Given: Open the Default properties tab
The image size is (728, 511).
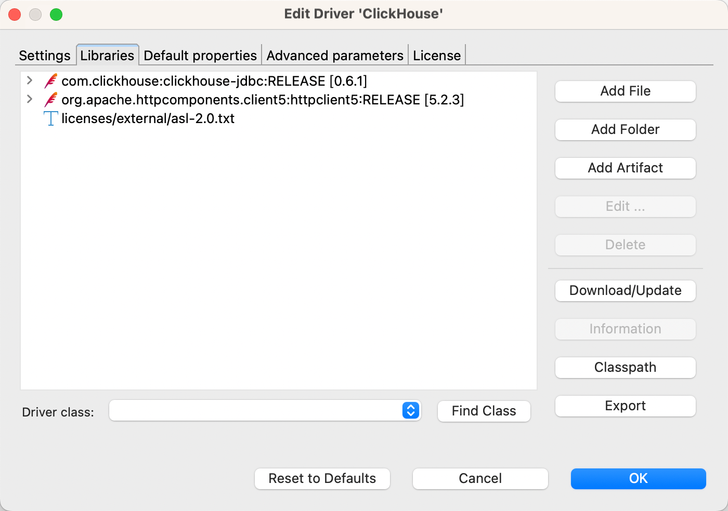Looking at the screenshot, I should tap(200, 56).
